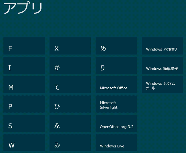Go to Windows システム ツール tile

coord(162,85)
